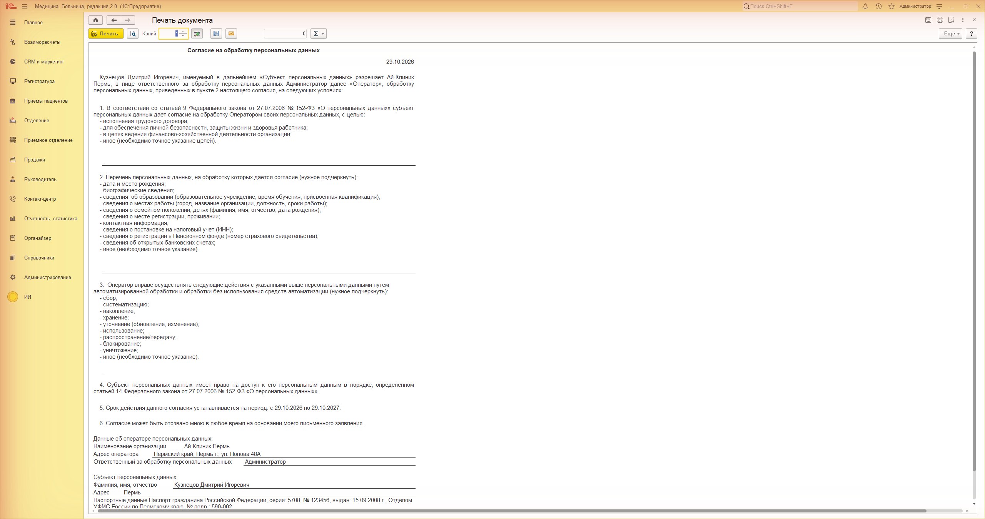Navigate back with the left arrow

[x=114, y=20]
